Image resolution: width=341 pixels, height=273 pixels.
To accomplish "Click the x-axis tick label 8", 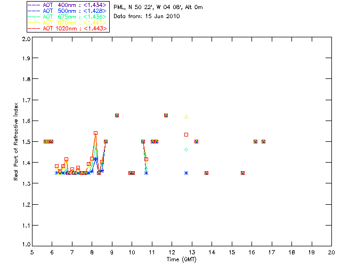I will 92,252.
